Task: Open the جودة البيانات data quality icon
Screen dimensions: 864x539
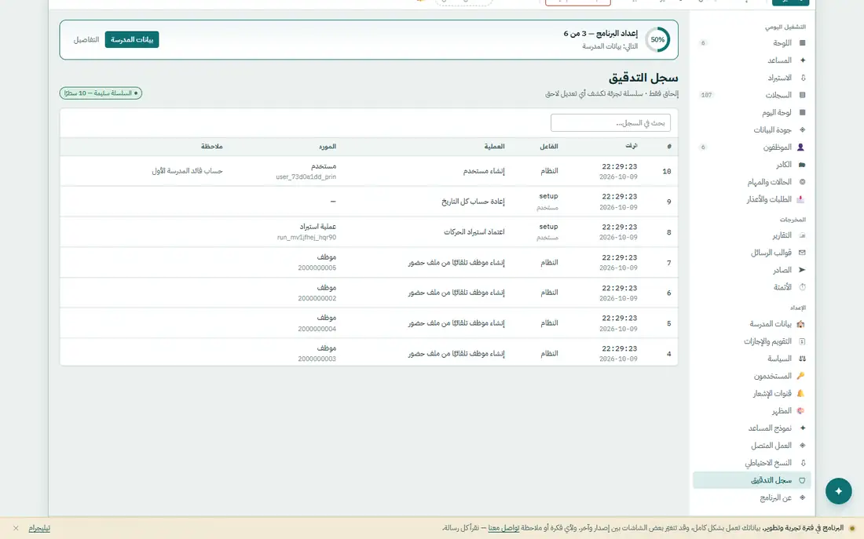Action: (802, 130)
